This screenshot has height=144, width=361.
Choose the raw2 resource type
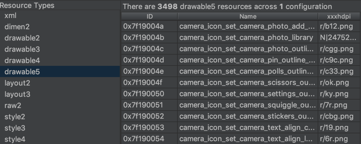[60, 105]
